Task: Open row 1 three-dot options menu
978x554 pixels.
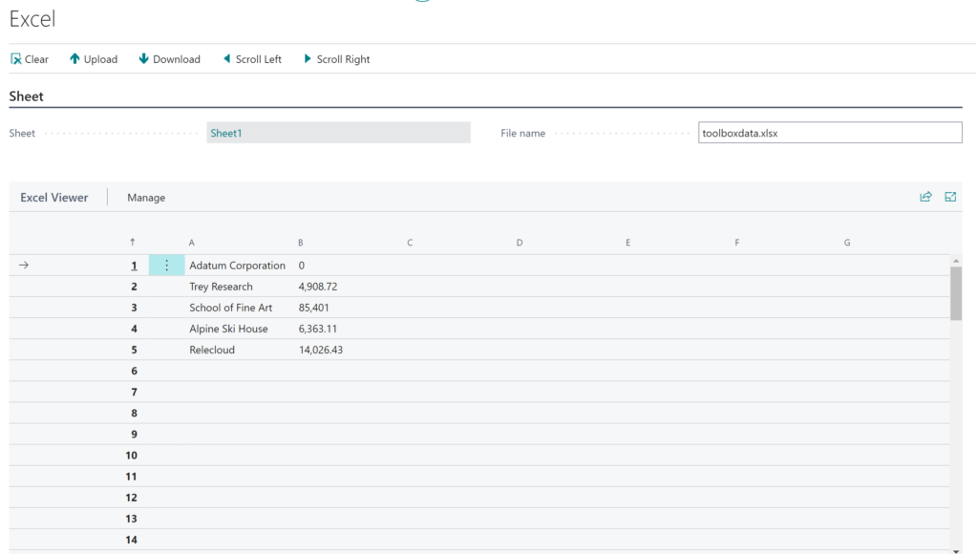Action: point(166,266)
